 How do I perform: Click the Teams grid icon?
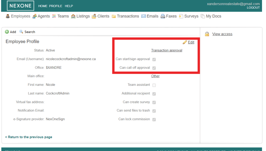54,16
